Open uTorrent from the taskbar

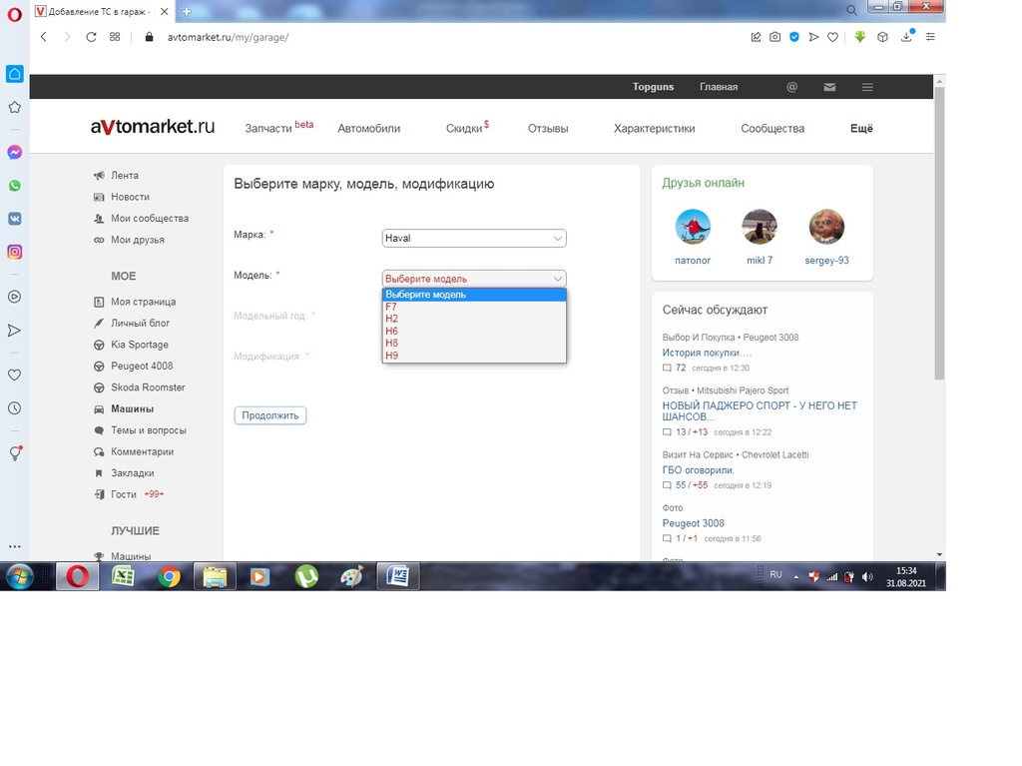point(306,577)
